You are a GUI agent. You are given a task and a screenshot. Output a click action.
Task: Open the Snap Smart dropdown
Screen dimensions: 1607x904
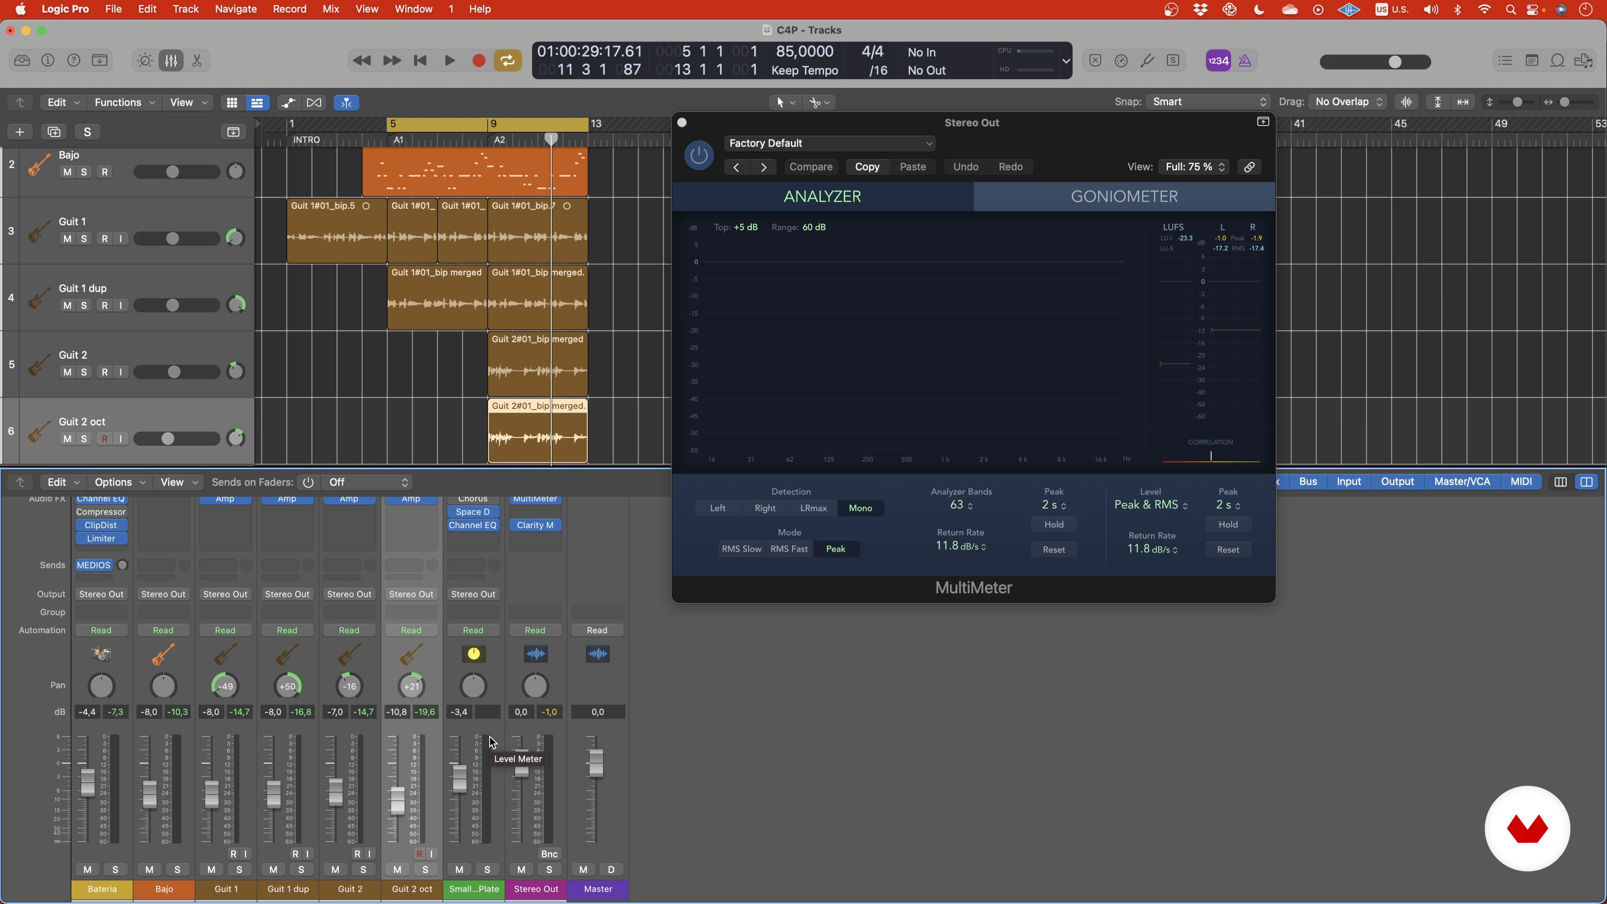click(1208, 102)
